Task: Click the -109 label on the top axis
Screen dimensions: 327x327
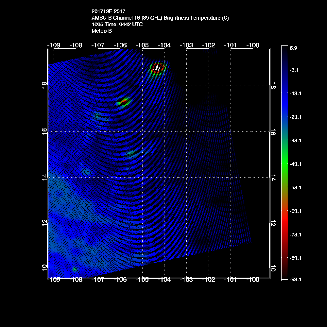Action: click(54, 45)
